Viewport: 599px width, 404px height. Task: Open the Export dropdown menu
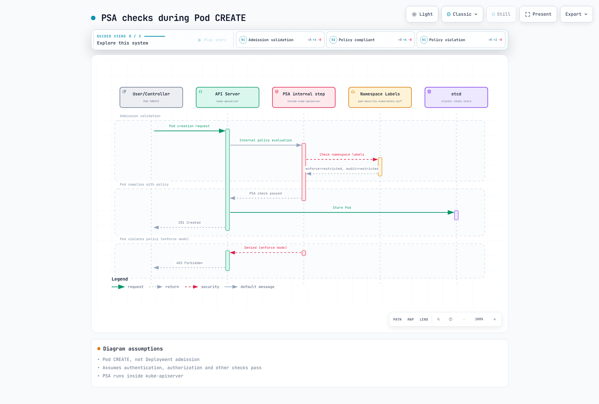576,14
